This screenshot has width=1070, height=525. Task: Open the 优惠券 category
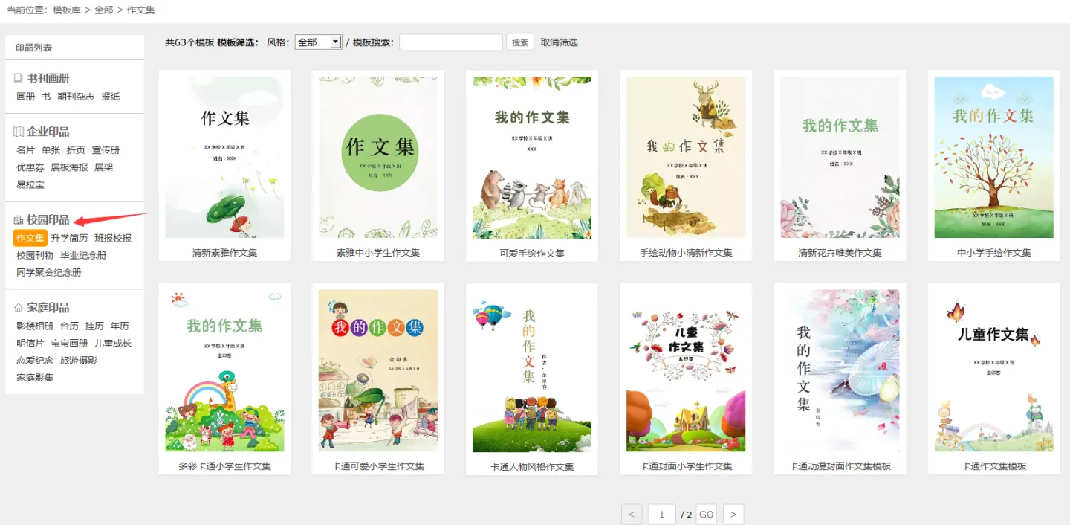[30, 167]
